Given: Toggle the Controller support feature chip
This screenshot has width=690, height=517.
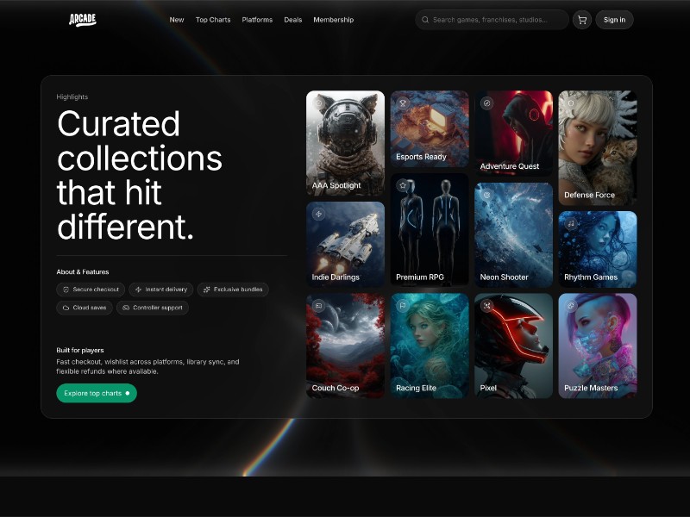Looking at the screenshot, I should point(153,308).
